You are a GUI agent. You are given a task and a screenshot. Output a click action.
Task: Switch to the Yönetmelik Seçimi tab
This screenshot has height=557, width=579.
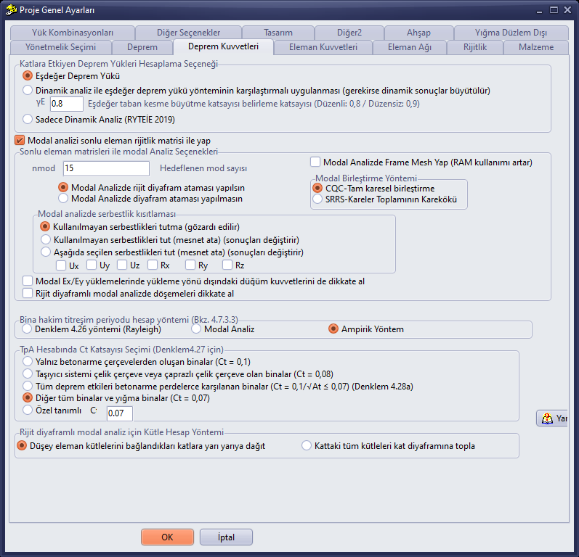(x=60, y=47)
